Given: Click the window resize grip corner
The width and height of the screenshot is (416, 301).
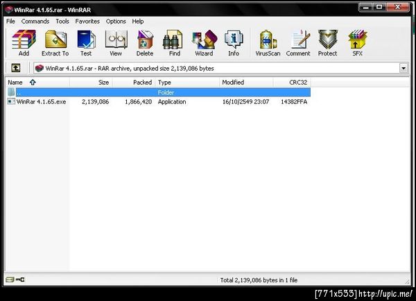Looking at the screenshot, I should point(407,281).
